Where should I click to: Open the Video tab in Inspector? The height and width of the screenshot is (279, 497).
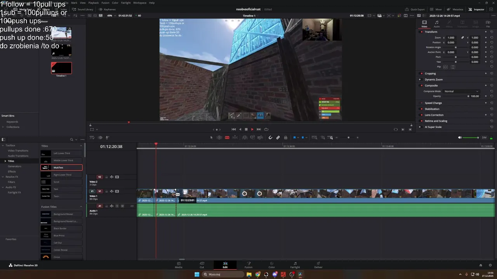(424, 24)
